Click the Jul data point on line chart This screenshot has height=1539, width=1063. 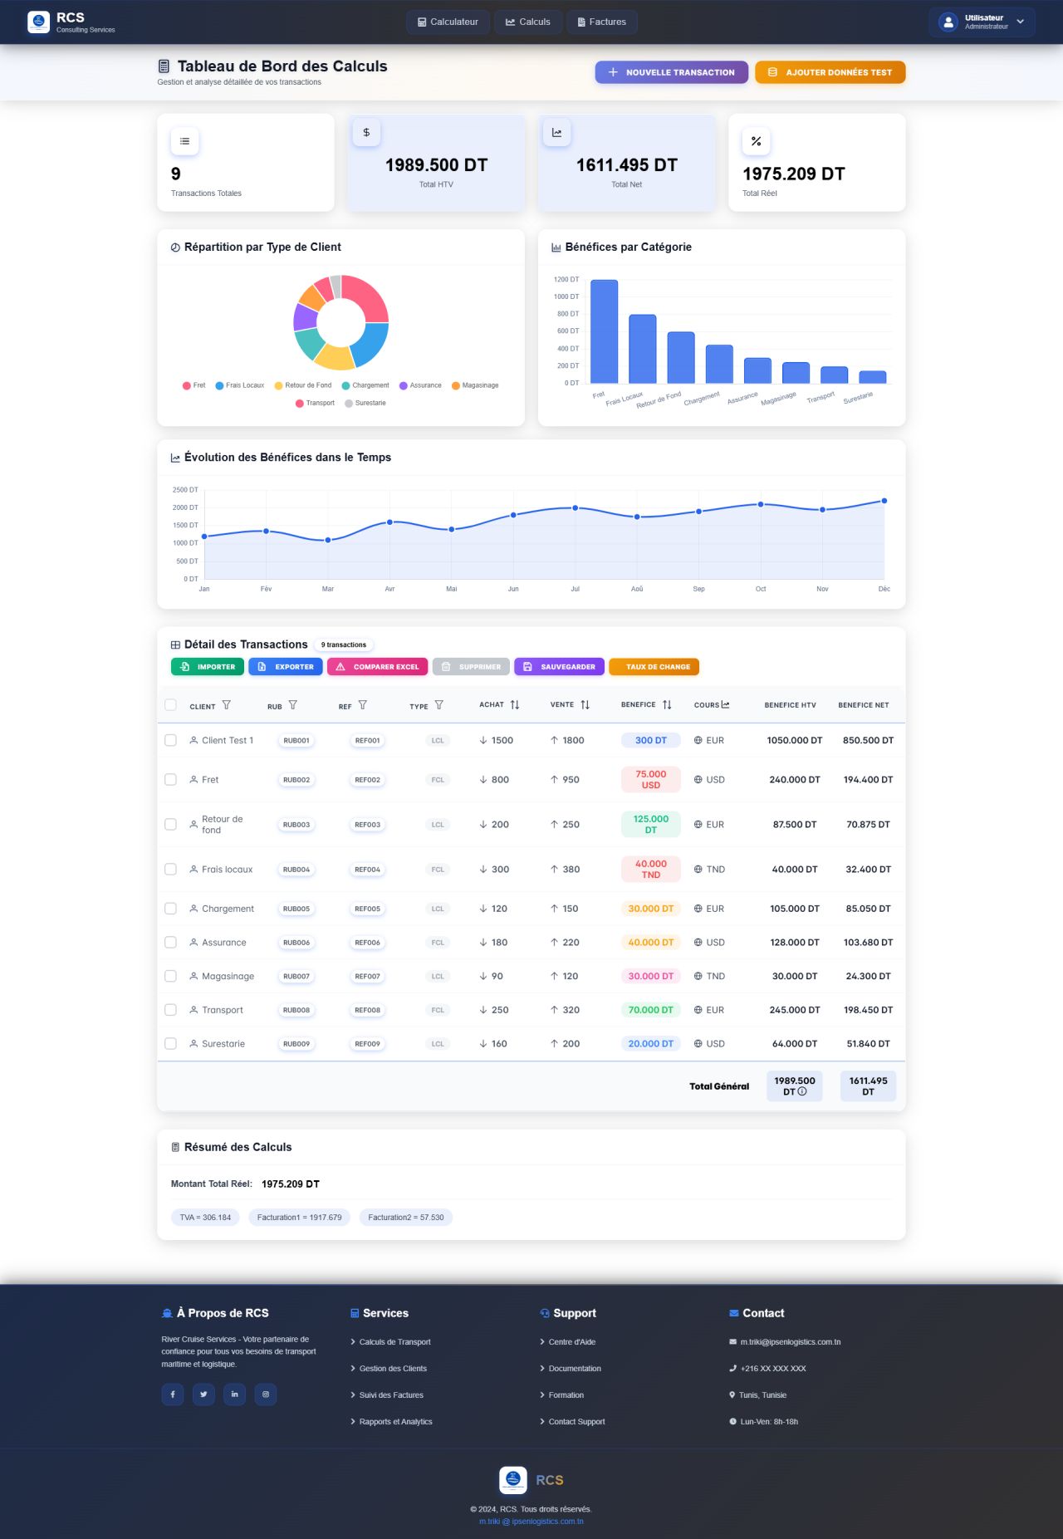pyautogui.click(x=575, y=507)
